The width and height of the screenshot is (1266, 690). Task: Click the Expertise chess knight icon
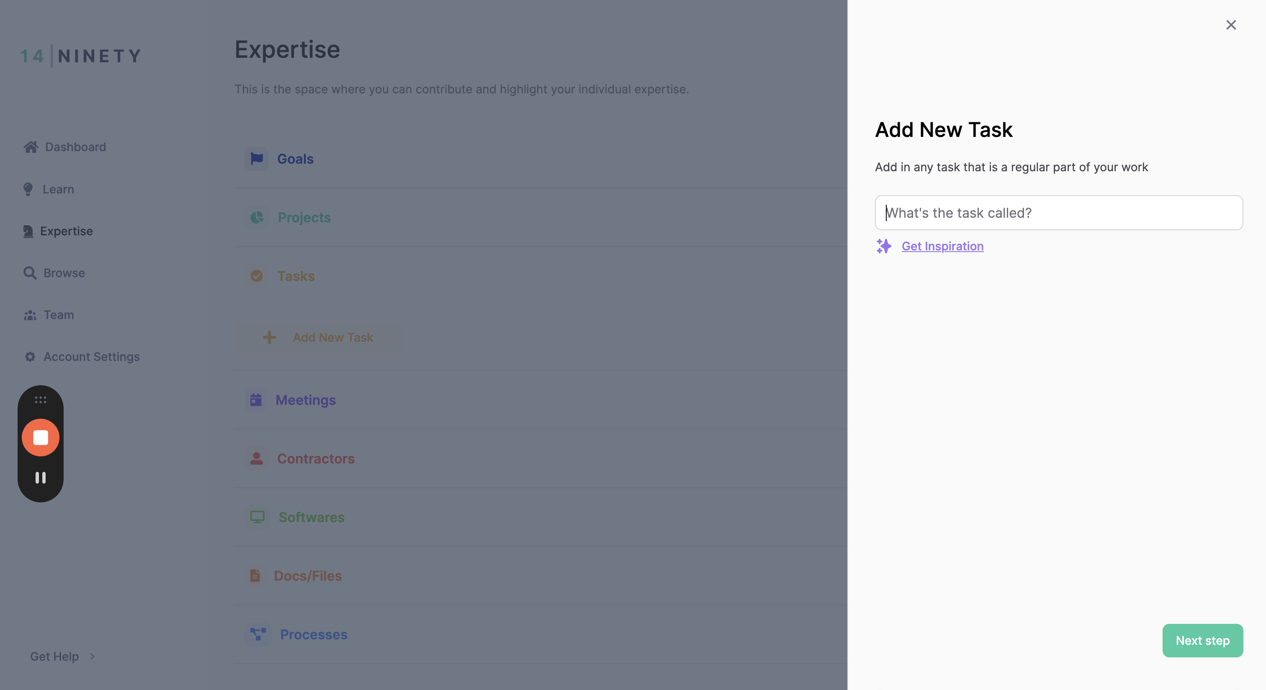28,231
